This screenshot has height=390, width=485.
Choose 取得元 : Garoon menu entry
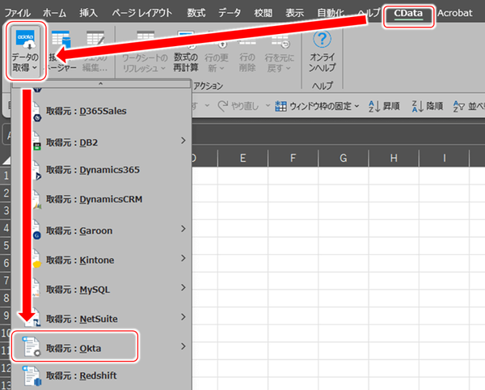click(101, 231)
